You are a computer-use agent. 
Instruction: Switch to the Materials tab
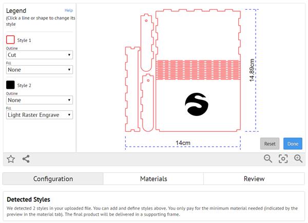point(153,179)
